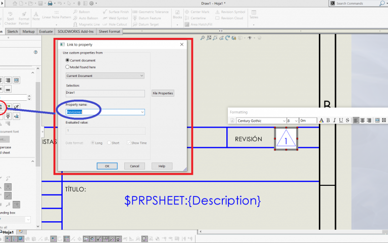Viewport: 388px width, 243px height.
Task: Click the Link to Property icon circled in red
Action: pyautogui.click(x=2, y=106)
